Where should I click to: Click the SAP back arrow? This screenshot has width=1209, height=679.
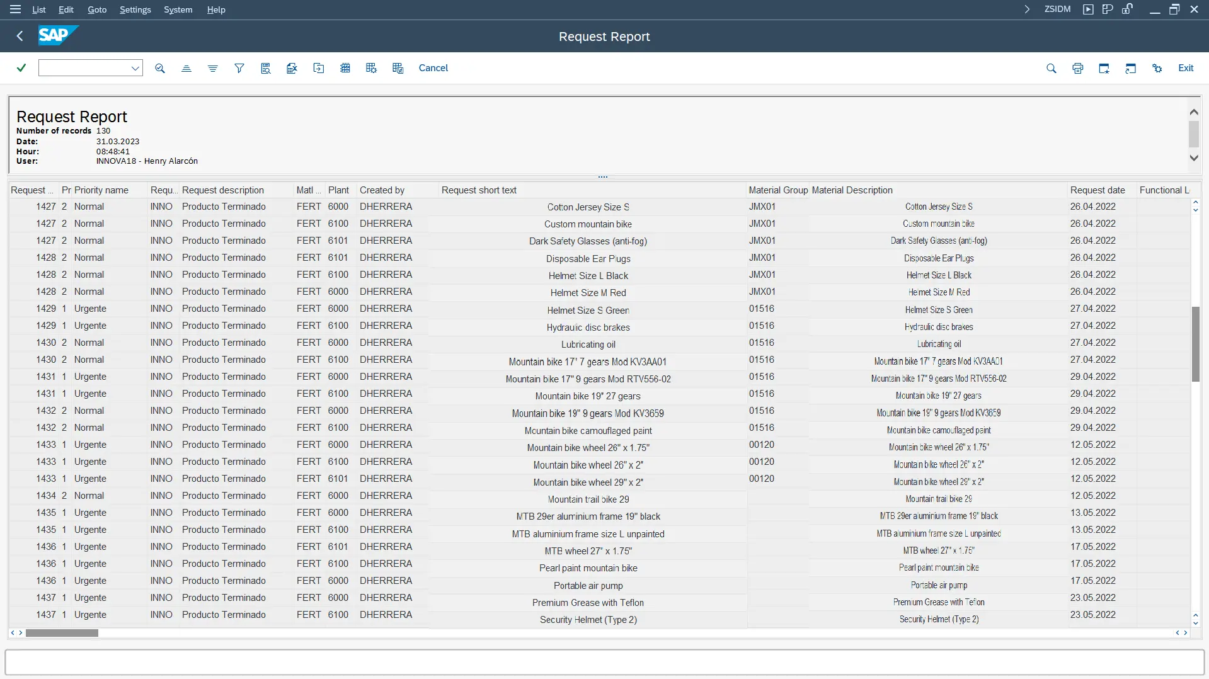point(20,37)
